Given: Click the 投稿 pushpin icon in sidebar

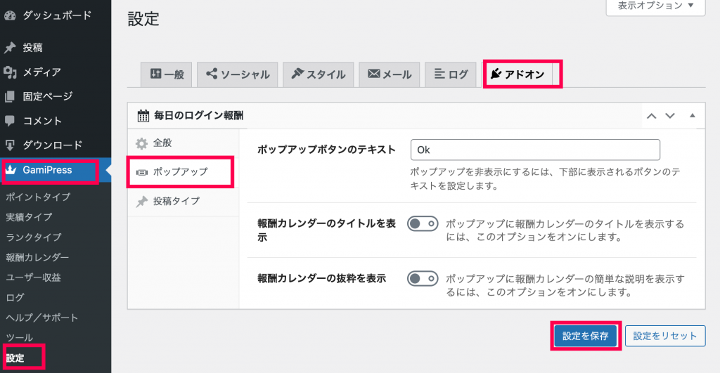Looking at the screenshot, I should [10, 48].
